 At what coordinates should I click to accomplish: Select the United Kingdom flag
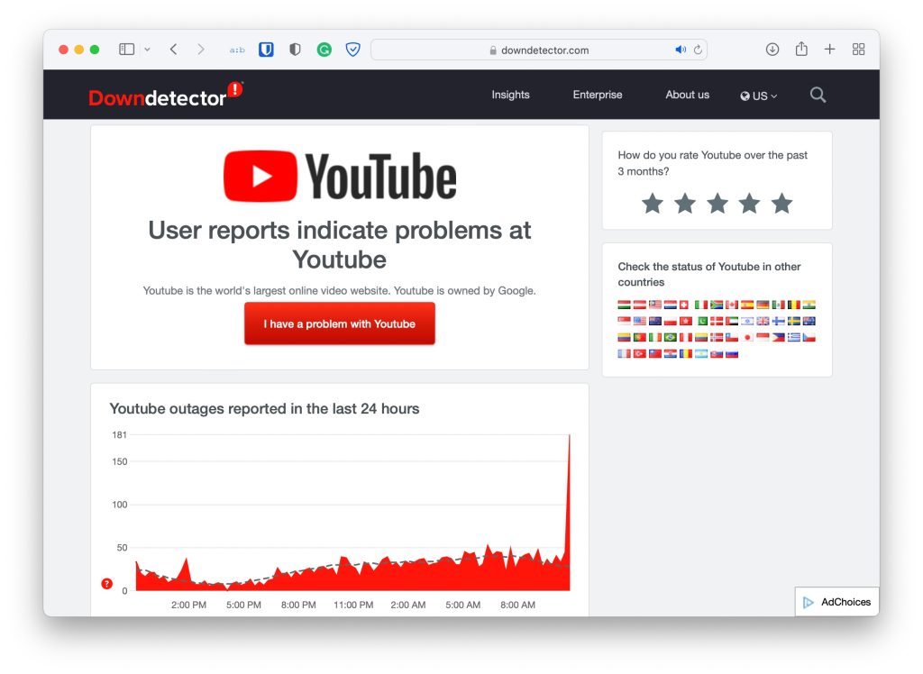click(x=763, y=322)
